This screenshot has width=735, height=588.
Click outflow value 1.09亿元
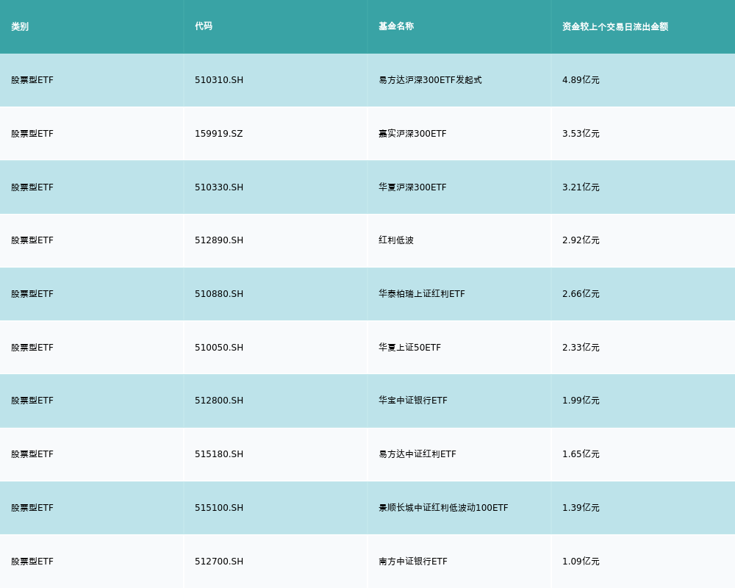pyautogui.click(x=581, y=562)
